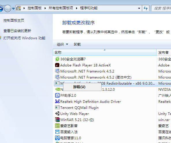171x143 pixels.
Task: Expand the address bar history dropdown
Action: (x=139, y=8)
